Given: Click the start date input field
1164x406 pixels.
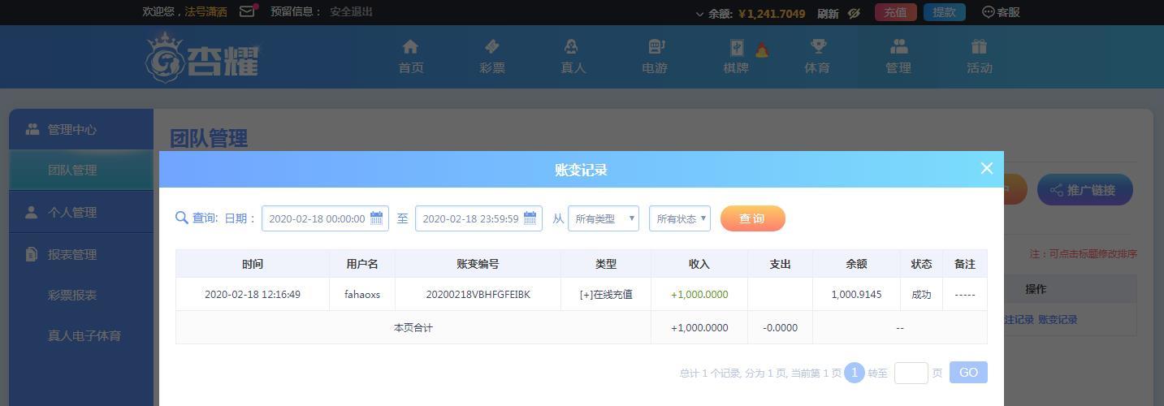Looking at the screenshot, I should coord(325,218).
